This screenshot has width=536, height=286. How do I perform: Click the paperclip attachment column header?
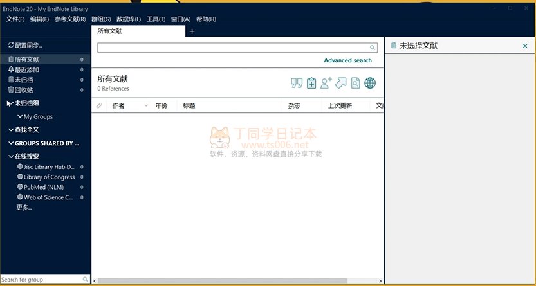tap(99, 105)
